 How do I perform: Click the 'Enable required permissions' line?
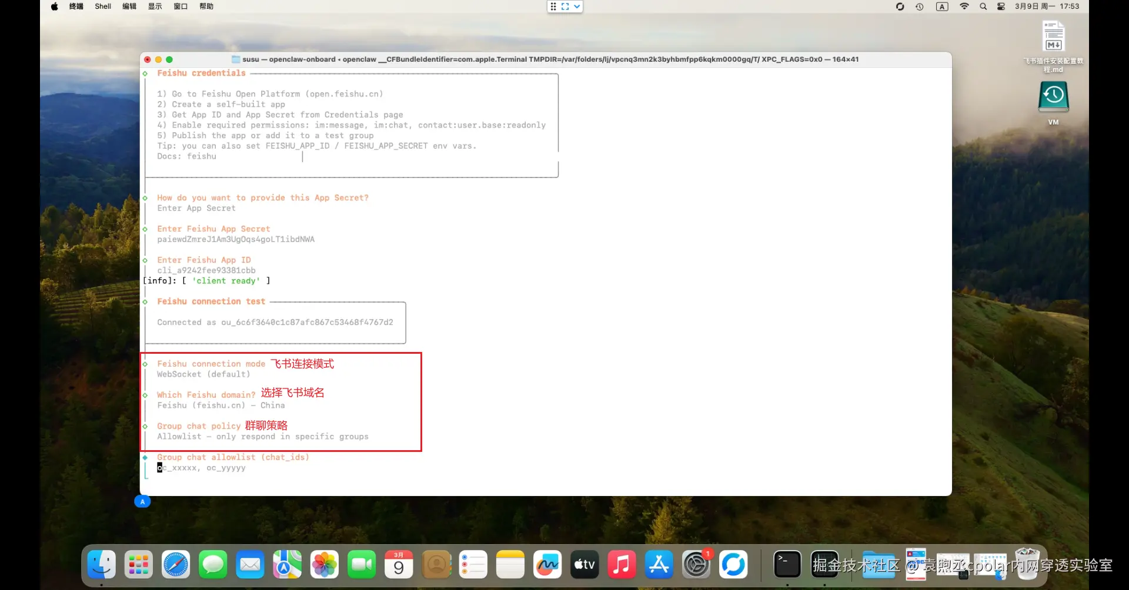point(351,125)
